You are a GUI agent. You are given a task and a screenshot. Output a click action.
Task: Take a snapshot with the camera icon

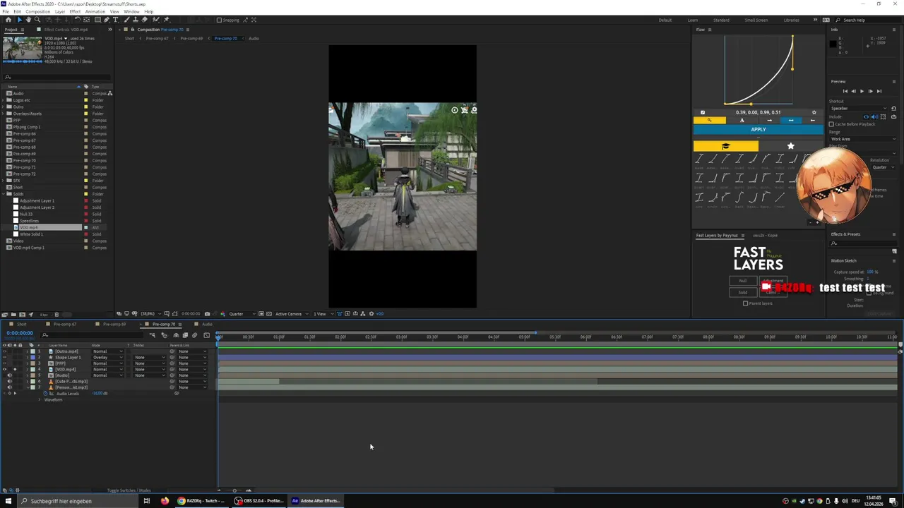[207, 314]
